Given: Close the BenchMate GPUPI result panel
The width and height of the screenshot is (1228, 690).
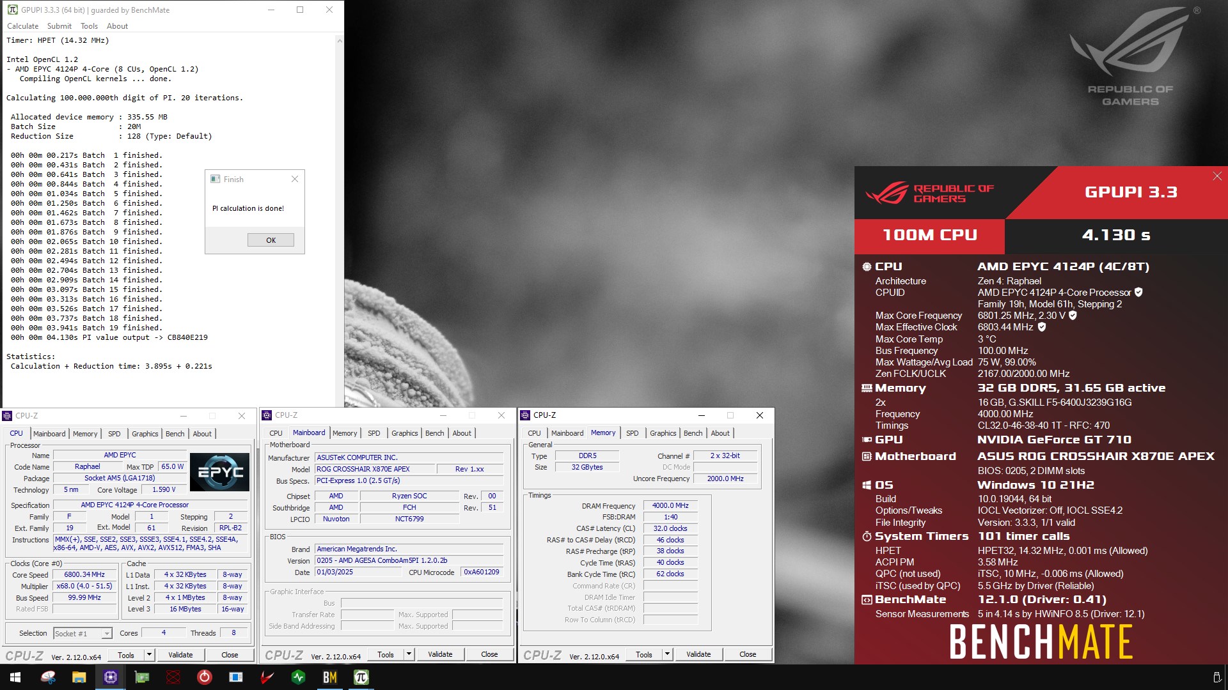Looking at the screenshot, I should pyautogui.click(x=1217, y=176).
